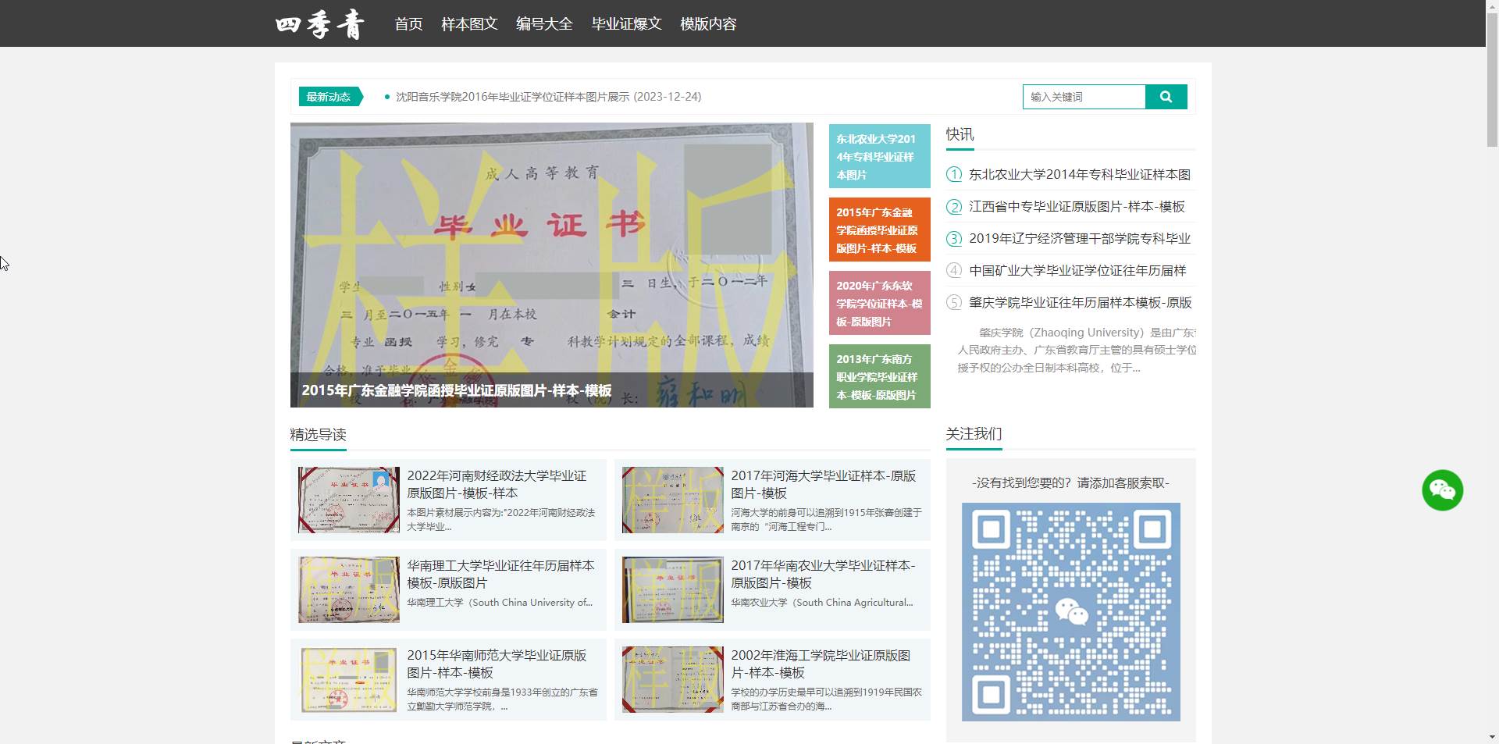Select the 2013年广东南方职业学院 green tile

coord(879,376)
